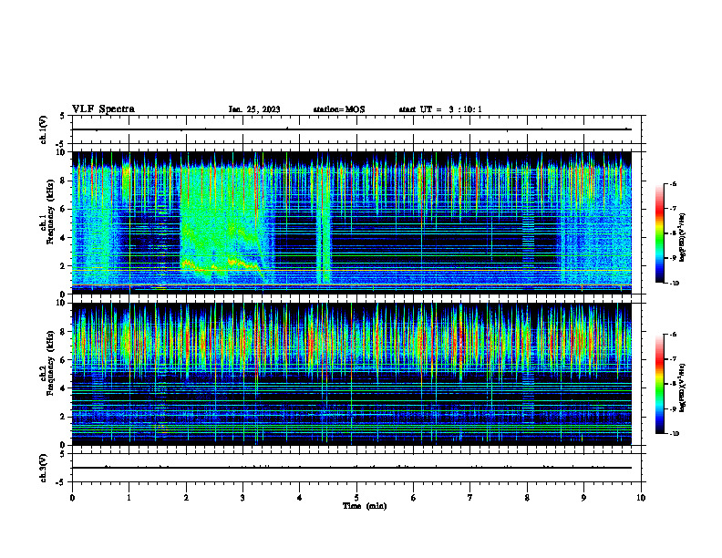722x558 pixels.
Task: Click the "station=MOS" header label
Action: (x=339, y=109)
